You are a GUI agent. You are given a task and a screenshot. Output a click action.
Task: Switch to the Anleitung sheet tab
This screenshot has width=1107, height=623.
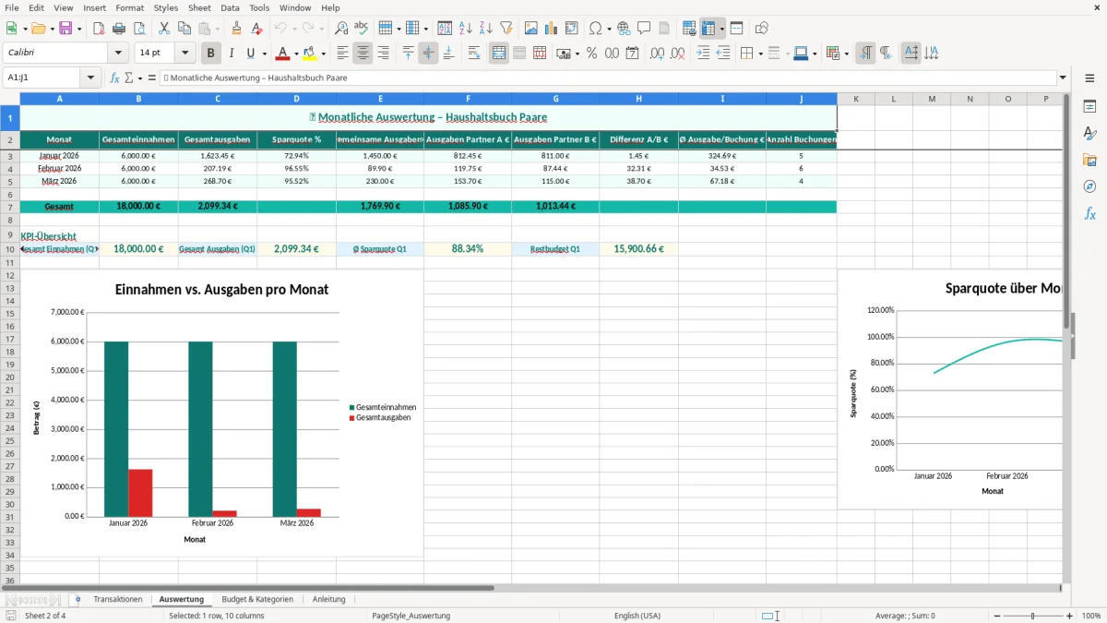point(329,599)
